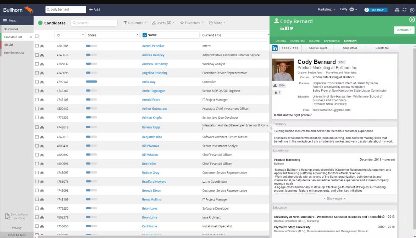Click collapse arrow on preview panel edge
The image size is (416, 238).
272,128
